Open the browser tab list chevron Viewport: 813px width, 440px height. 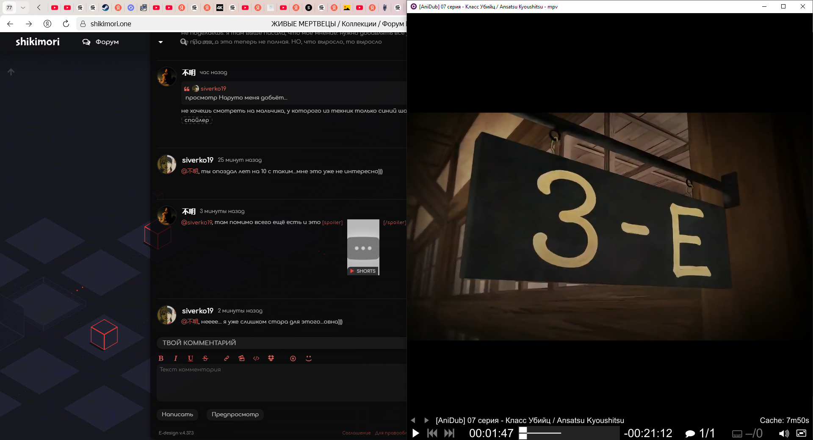[x=23, y=8]
